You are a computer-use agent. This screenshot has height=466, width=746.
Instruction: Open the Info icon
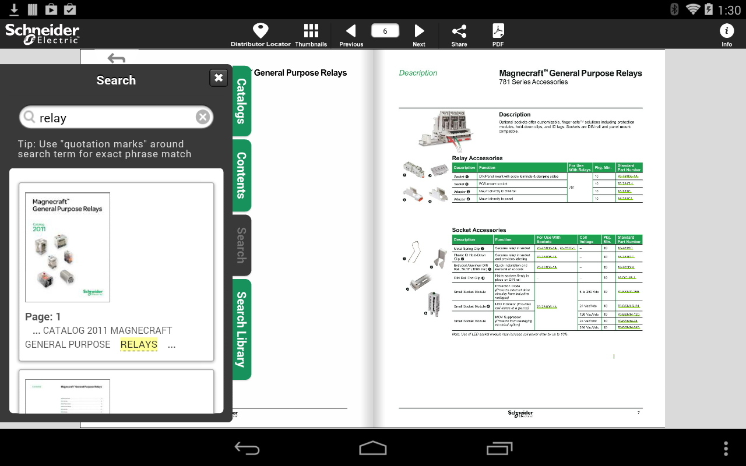(727, 31)
